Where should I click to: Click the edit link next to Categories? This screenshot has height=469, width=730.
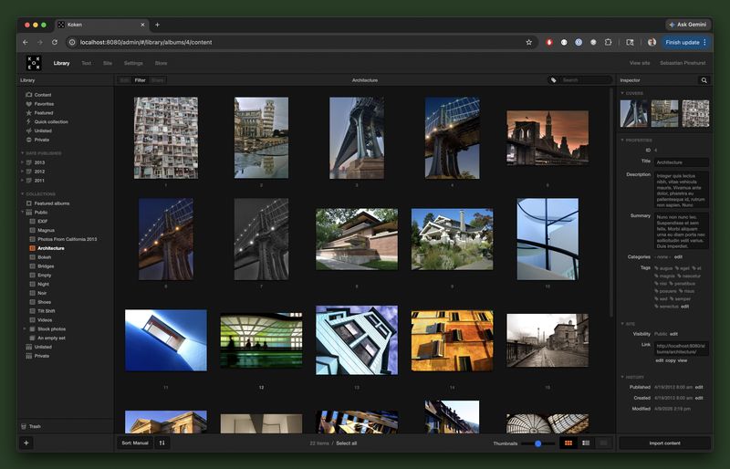[x=678, y=256]
